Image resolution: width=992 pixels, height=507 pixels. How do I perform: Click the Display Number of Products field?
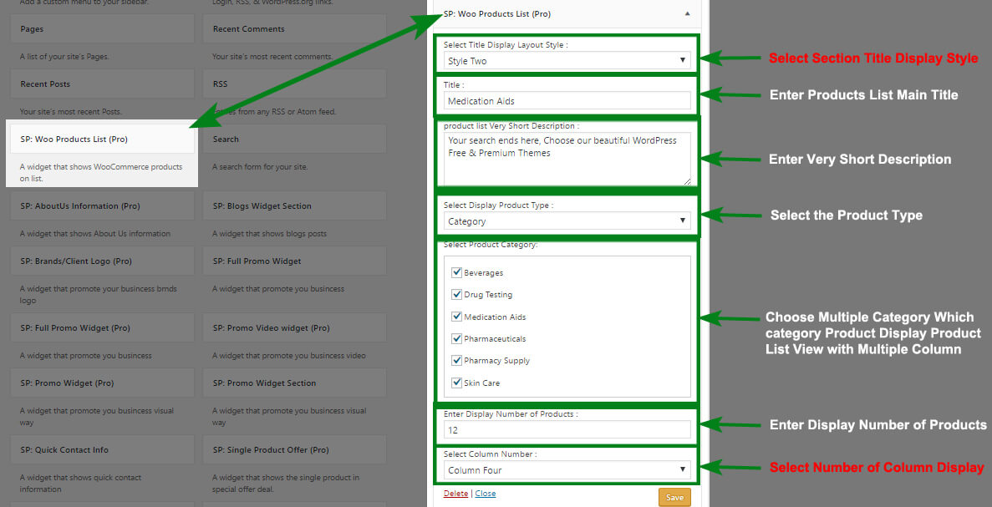[x=567, y=430]
